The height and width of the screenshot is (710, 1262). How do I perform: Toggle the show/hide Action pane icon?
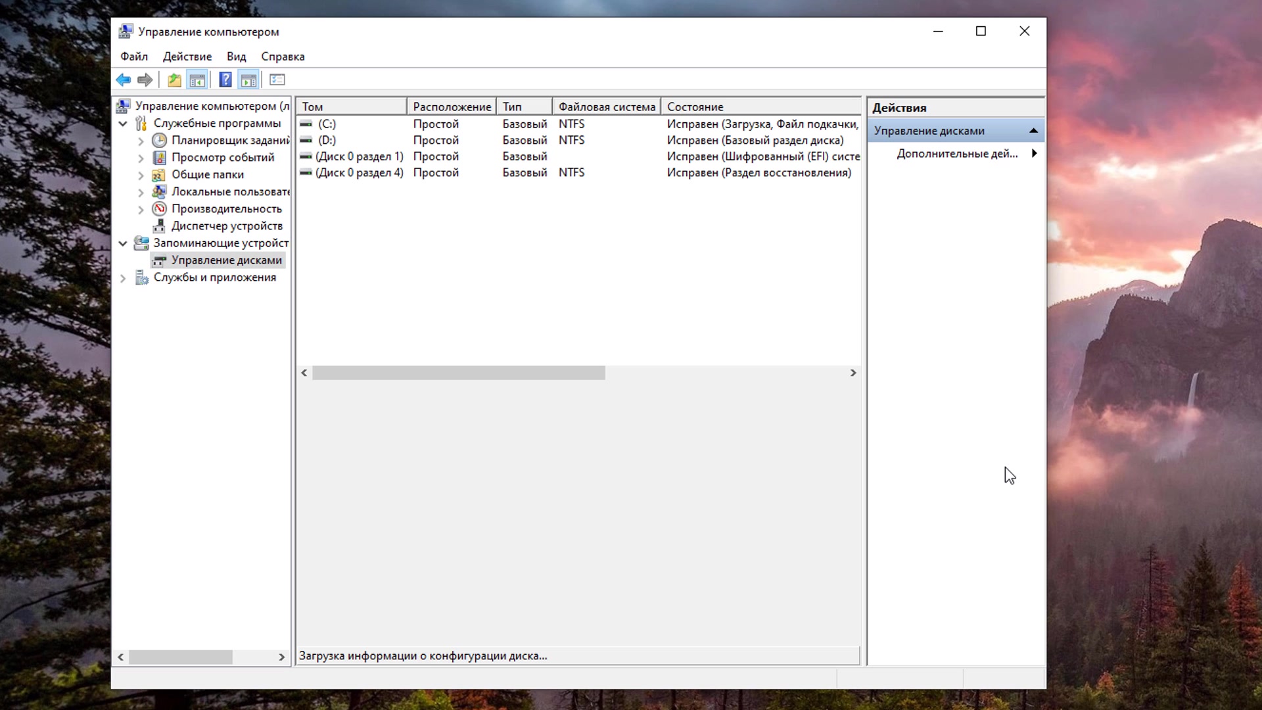click(x=248, y=80)
